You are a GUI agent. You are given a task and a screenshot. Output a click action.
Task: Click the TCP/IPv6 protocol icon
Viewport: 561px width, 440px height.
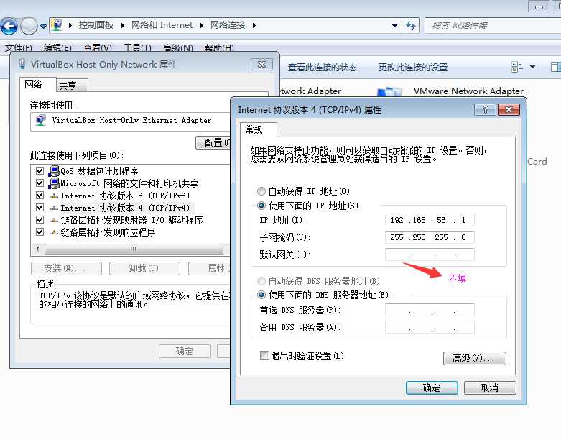click(x=54, y=196)
